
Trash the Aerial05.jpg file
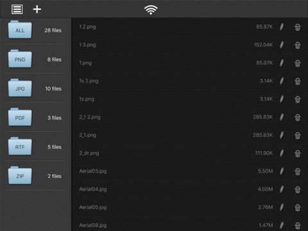tap(298, 207)
